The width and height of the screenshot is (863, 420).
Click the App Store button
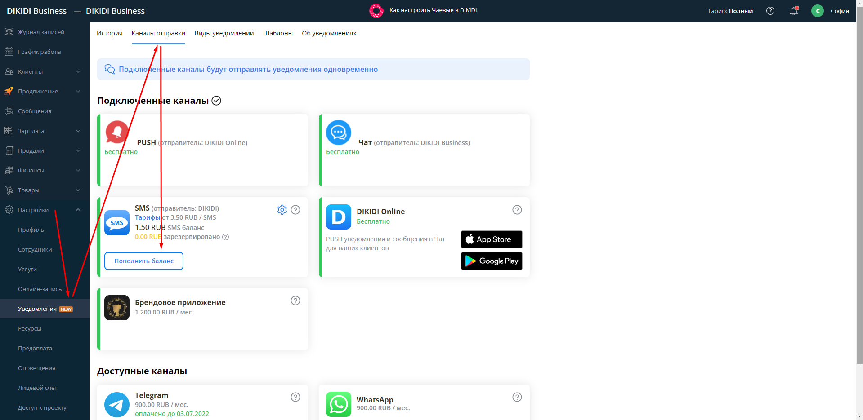(x=492, y=239)
